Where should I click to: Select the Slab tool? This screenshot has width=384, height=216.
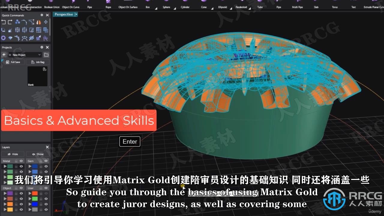(x=316, y=5)
